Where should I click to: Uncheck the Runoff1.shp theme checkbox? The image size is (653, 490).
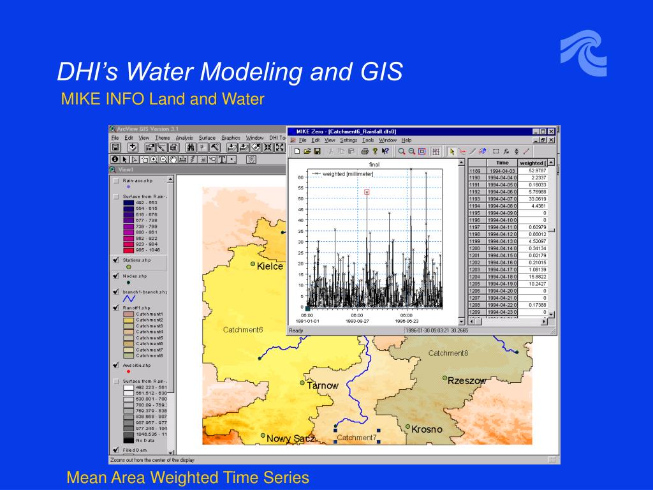click(116, 308)
